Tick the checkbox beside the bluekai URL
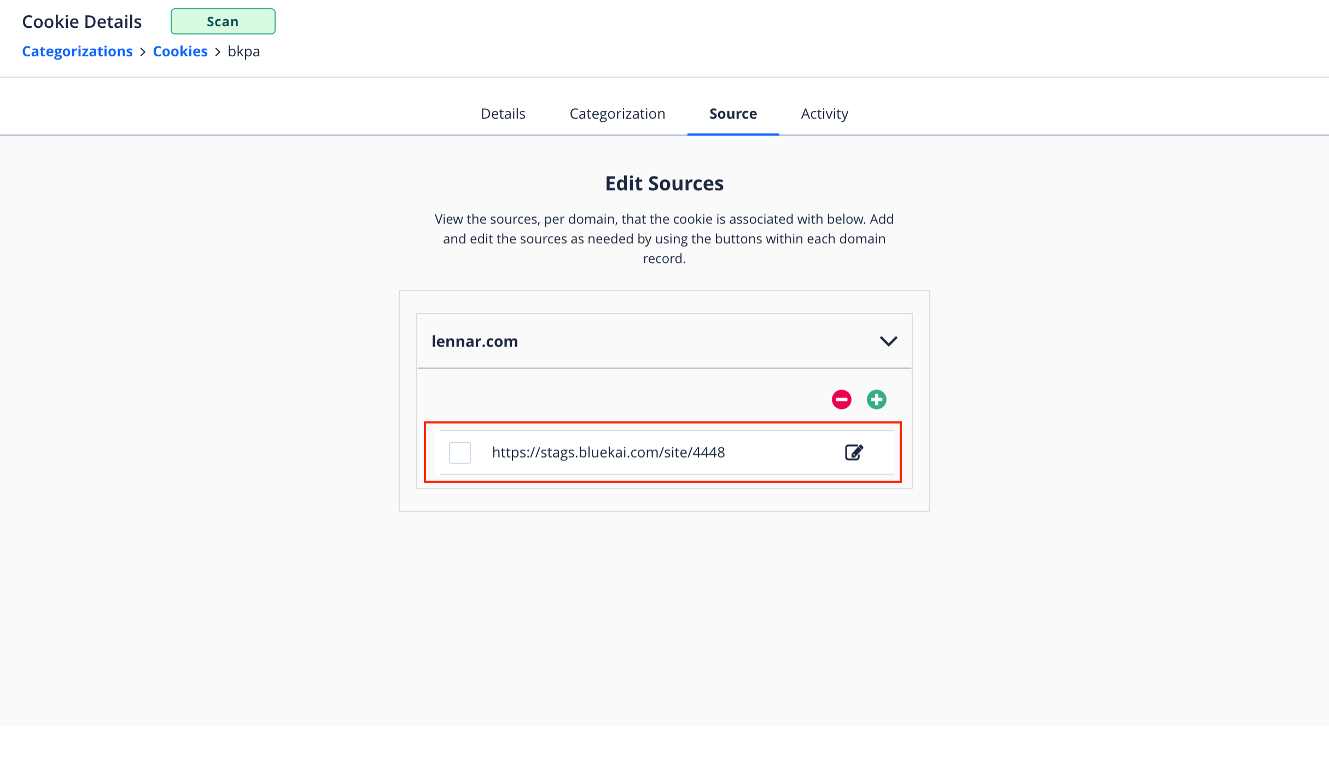 pos(459,453)
